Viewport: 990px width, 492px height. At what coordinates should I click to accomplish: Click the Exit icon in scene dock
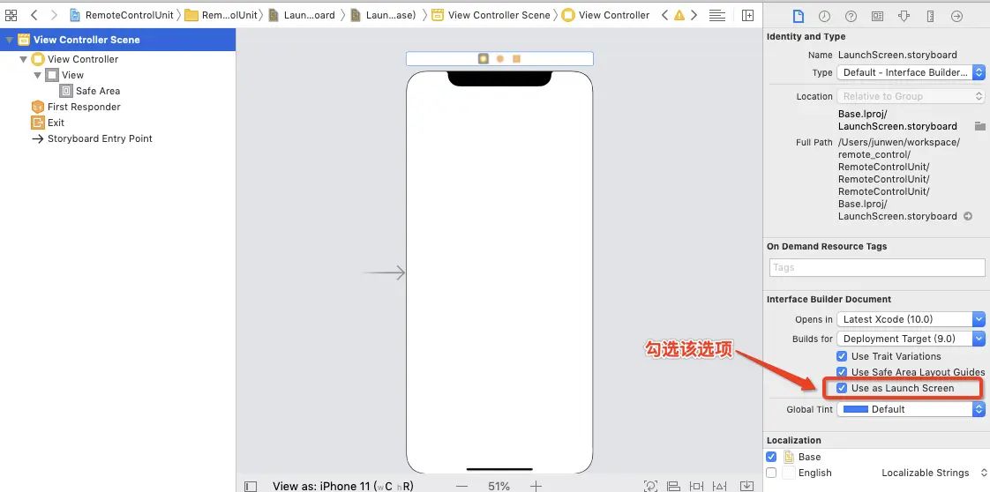tap(516, 59)
